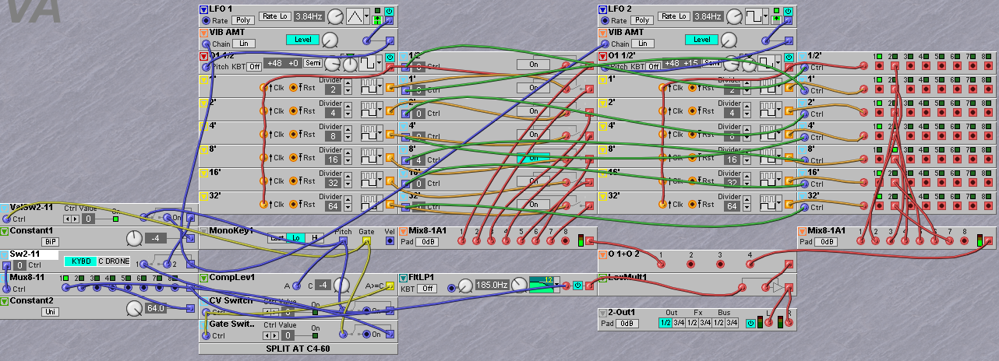
Task: Click MonoKey1 Vel output connector
Action: pyautogui.click(x=390, y=241)
